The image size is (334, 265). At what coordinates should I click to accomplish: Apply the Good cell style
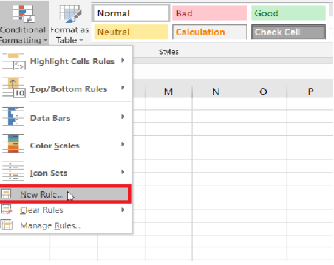tap(288, 13)
